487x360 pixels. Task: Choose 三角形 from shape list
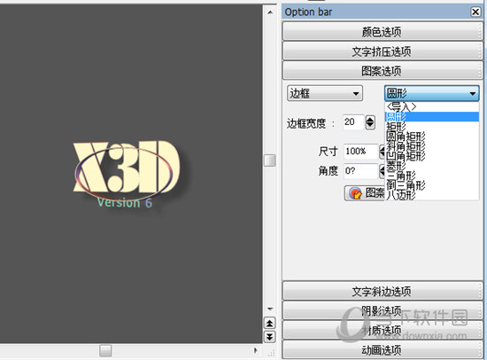[x=432, y=176]
